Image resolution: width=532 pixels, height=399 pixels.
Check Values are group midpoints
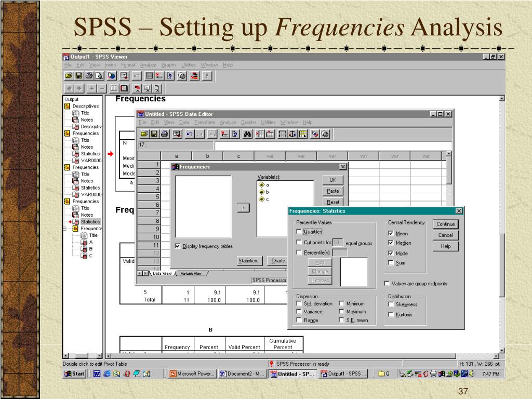[387, 283]
